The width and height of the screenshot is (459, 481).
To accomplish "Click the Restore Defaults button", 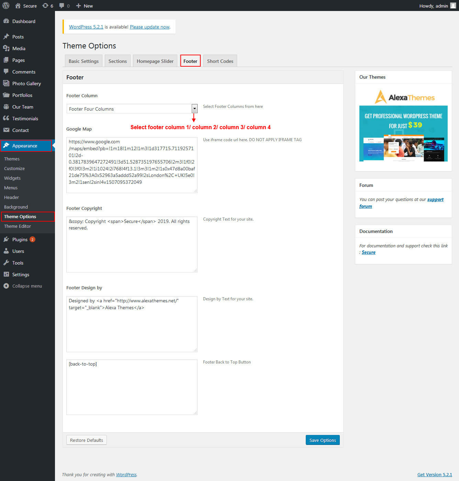I will pos(87,440).
